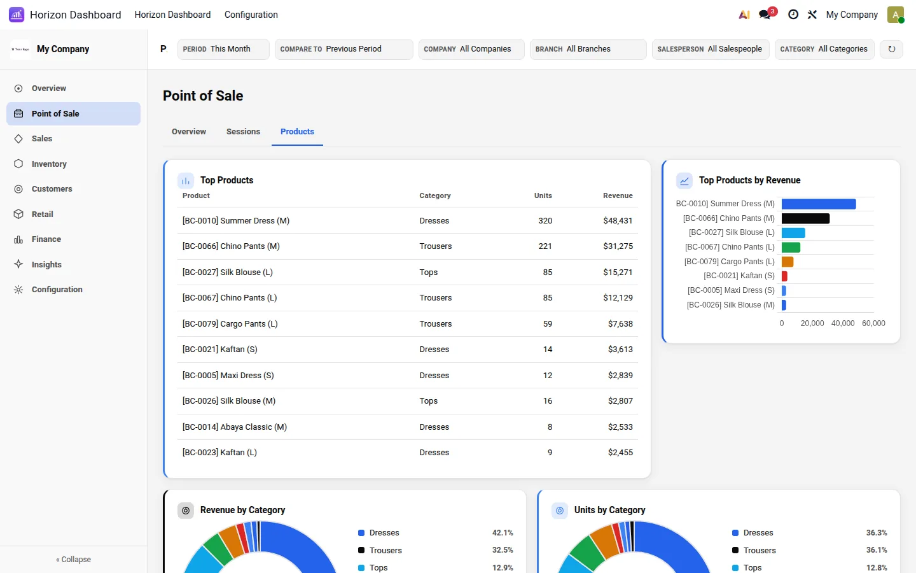This screenshot has width=916, height=573.
Task: Open Point of Sale in sidebar
Action: pos(73,114)
